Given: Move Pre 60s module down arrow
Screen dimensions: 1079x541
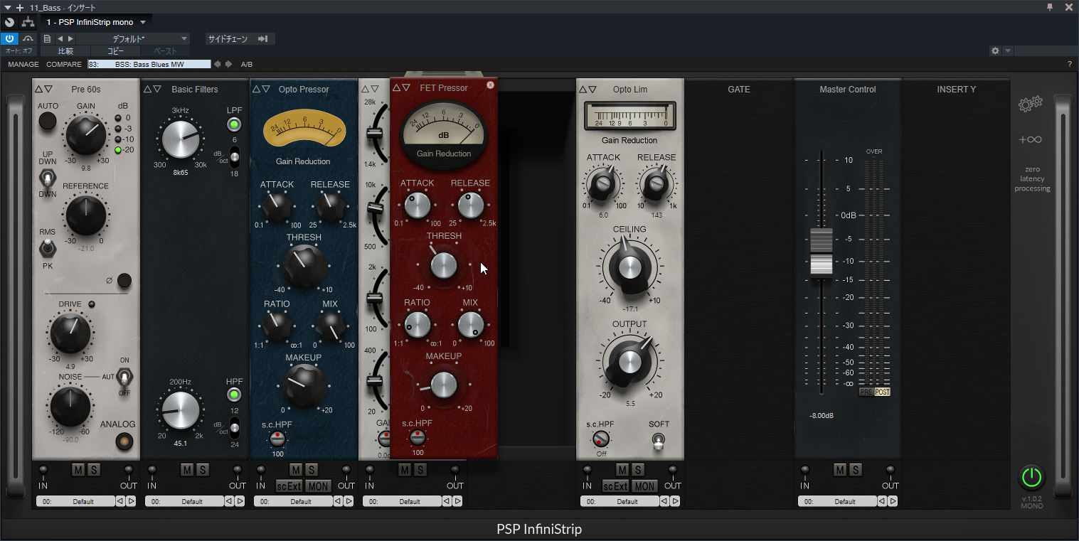Looking at the screenshot, I should 48,89.
